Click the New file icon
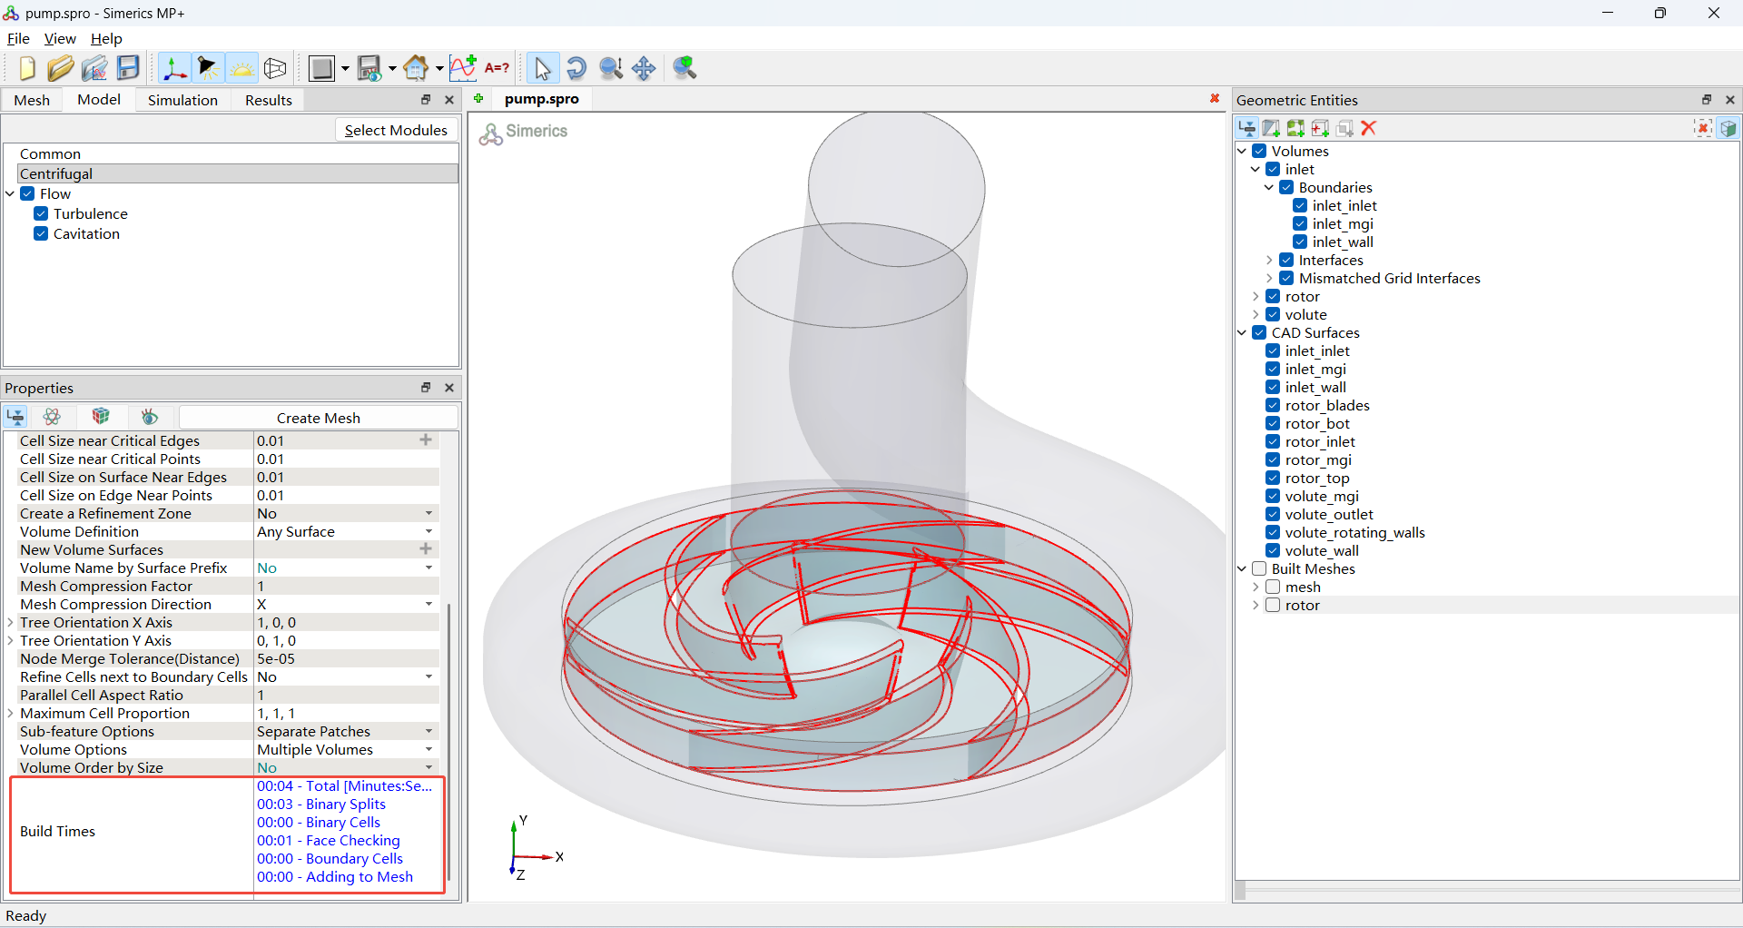1743x928 pixels. [x=26, y=68]
